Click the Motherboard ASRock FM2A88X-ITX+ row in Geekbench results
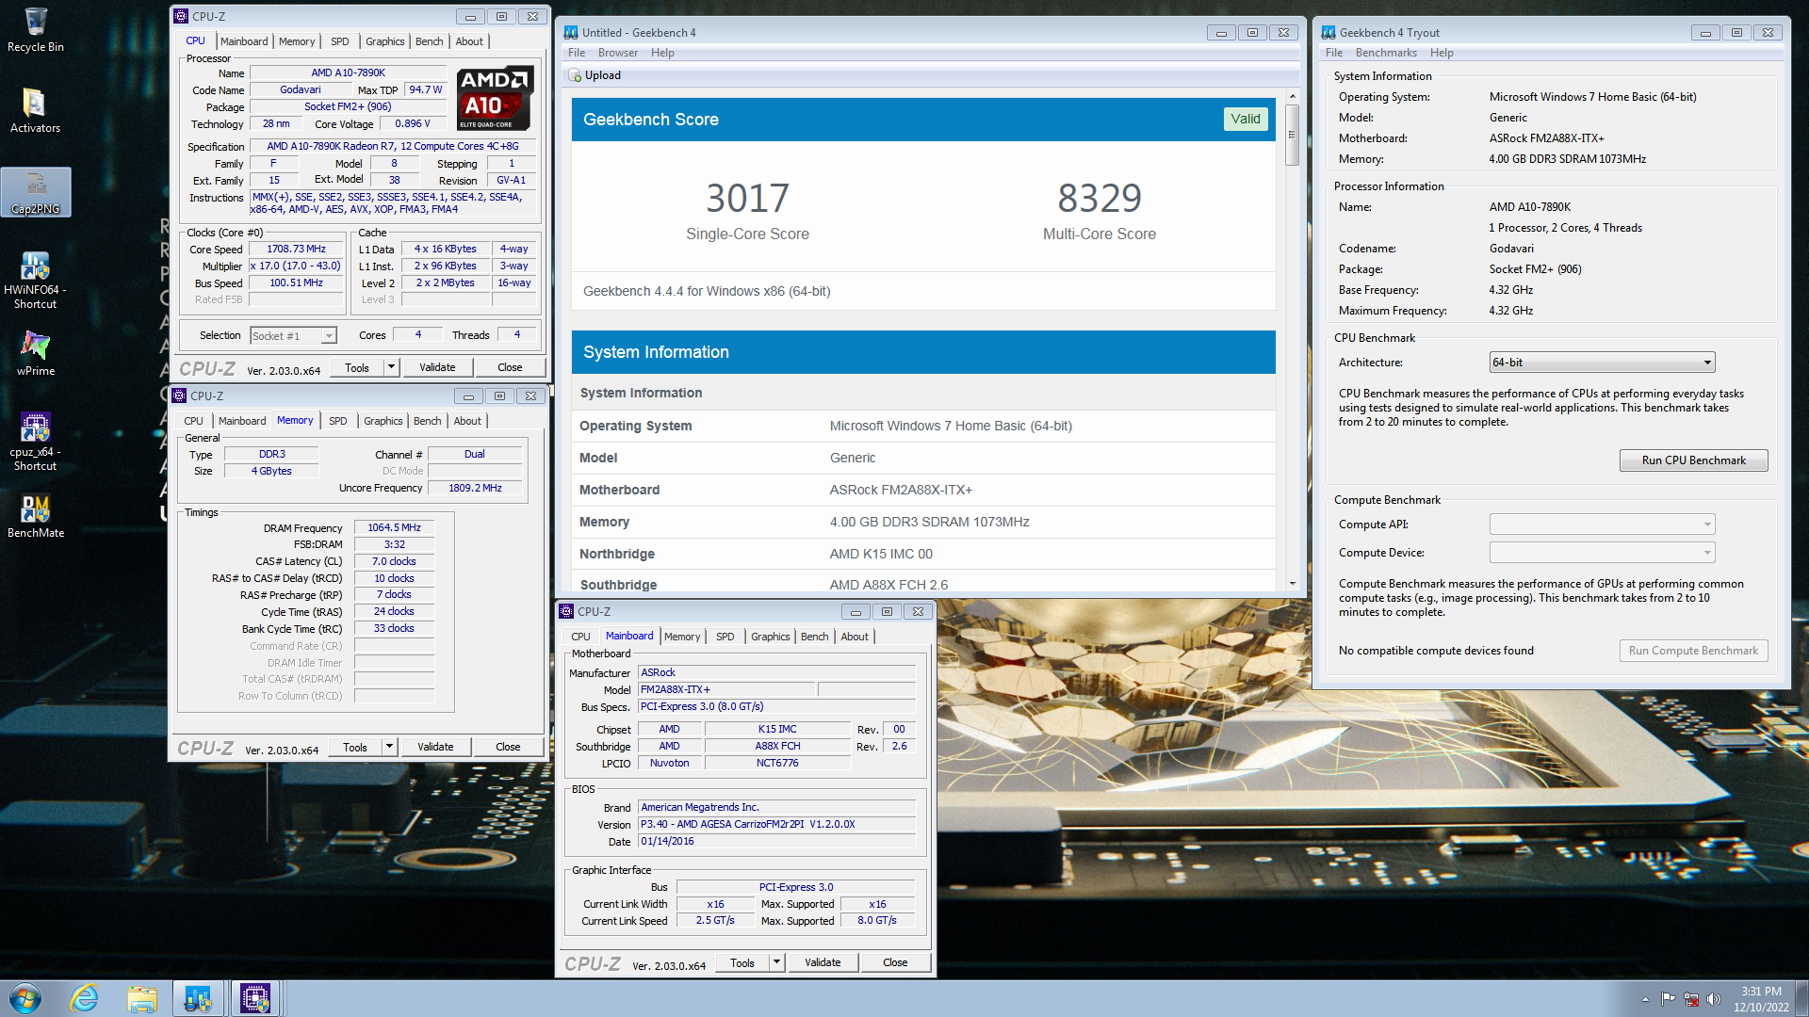 pyautogui.click(x=923, y=490)
